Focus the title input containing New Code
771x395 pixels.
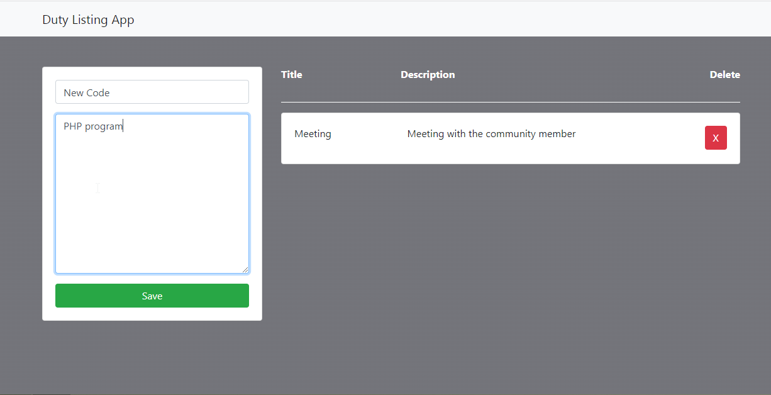pyautogui.click(x=152, y=92)
